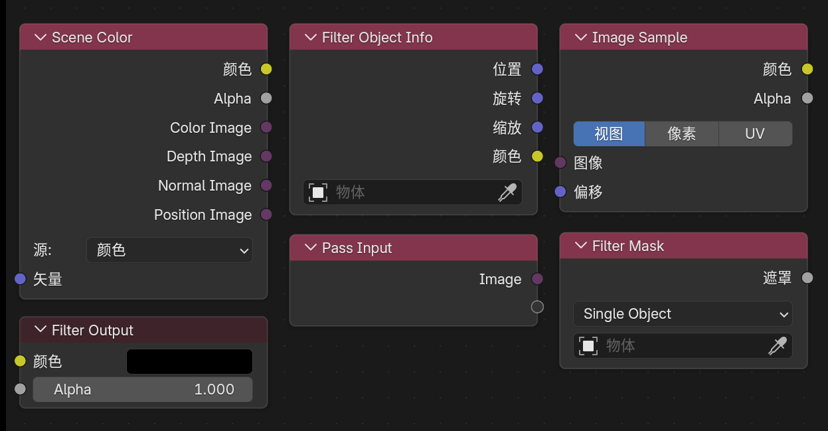This screenshot has width=828, height=431.
Task: Click the Position Image output socket
Action: pyautogui.click(x=266, y=215)
